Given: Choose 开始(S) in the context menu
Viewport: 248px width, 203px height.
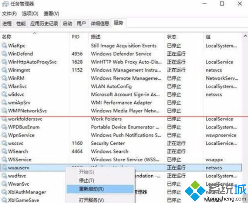Looking at the screenshot, I should click(100, 172).
